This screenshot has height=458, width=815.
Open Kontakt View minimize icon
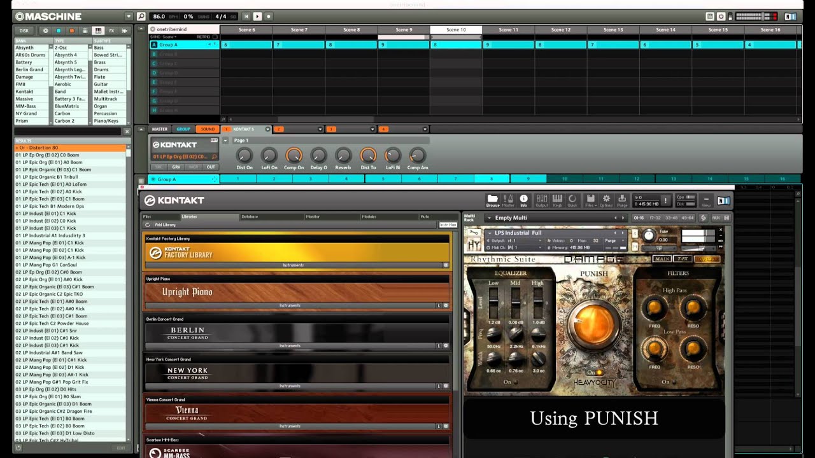[705, 200]
